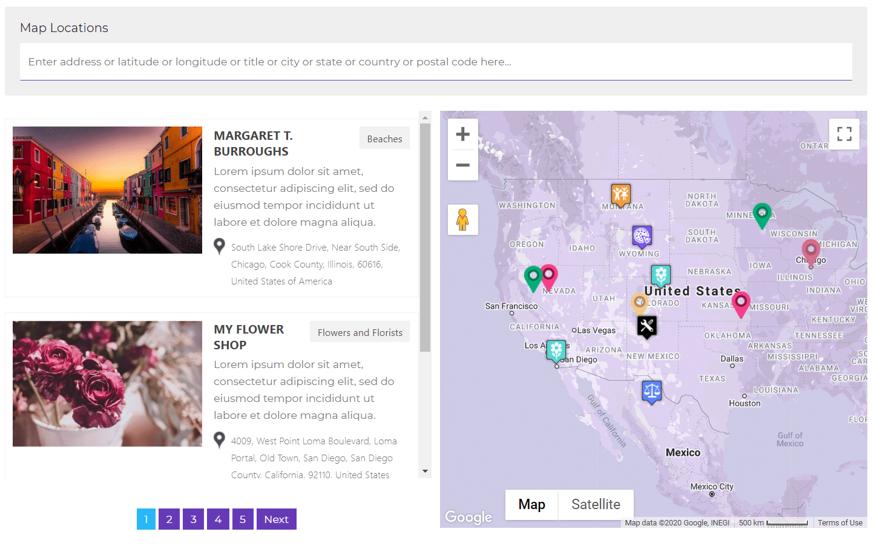Select the Flowers and Florists category label
The image size is (874, 546).
(x=360, y=332)
